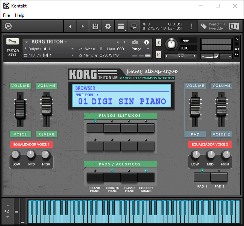Image resolution: width=244 pixels, height=226 pixels.
Task: Click the Voice volume fader
Action: coord(20,109)
